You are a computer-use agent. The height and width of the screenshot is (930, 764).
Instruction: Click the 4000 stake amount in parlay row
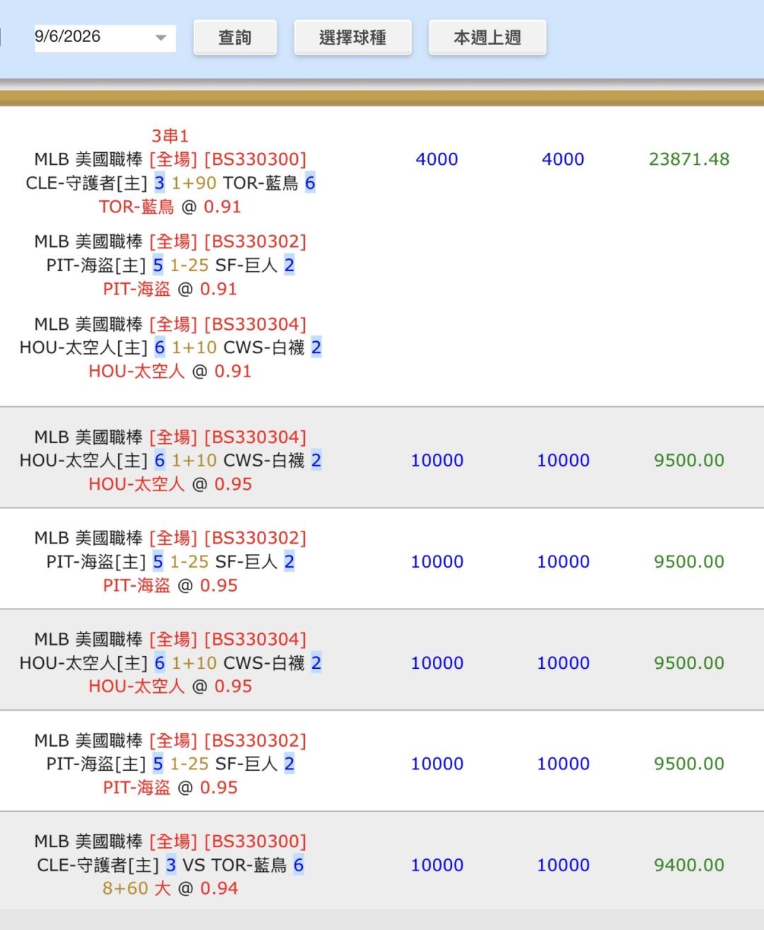pyautogui.click(x=436, y=159)
